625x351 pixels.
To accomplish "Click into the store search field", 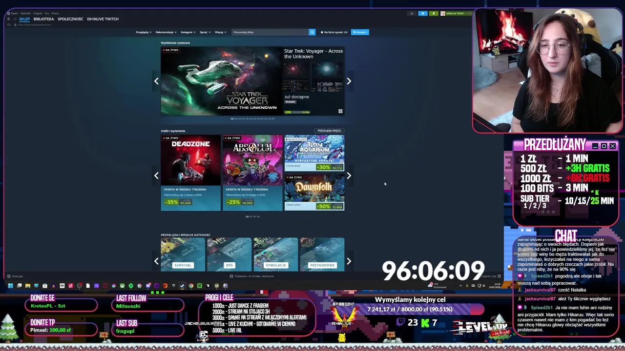I will click(x=270, y=32).
